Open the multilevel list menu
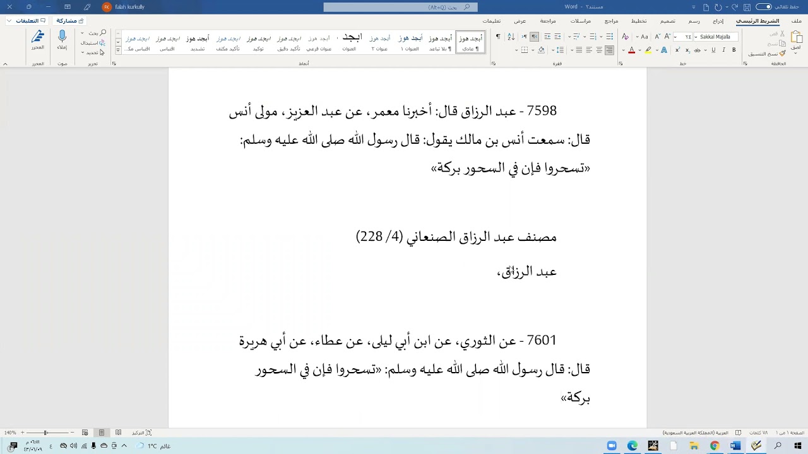The image size is (808, 454). click(x=576, y=37)
